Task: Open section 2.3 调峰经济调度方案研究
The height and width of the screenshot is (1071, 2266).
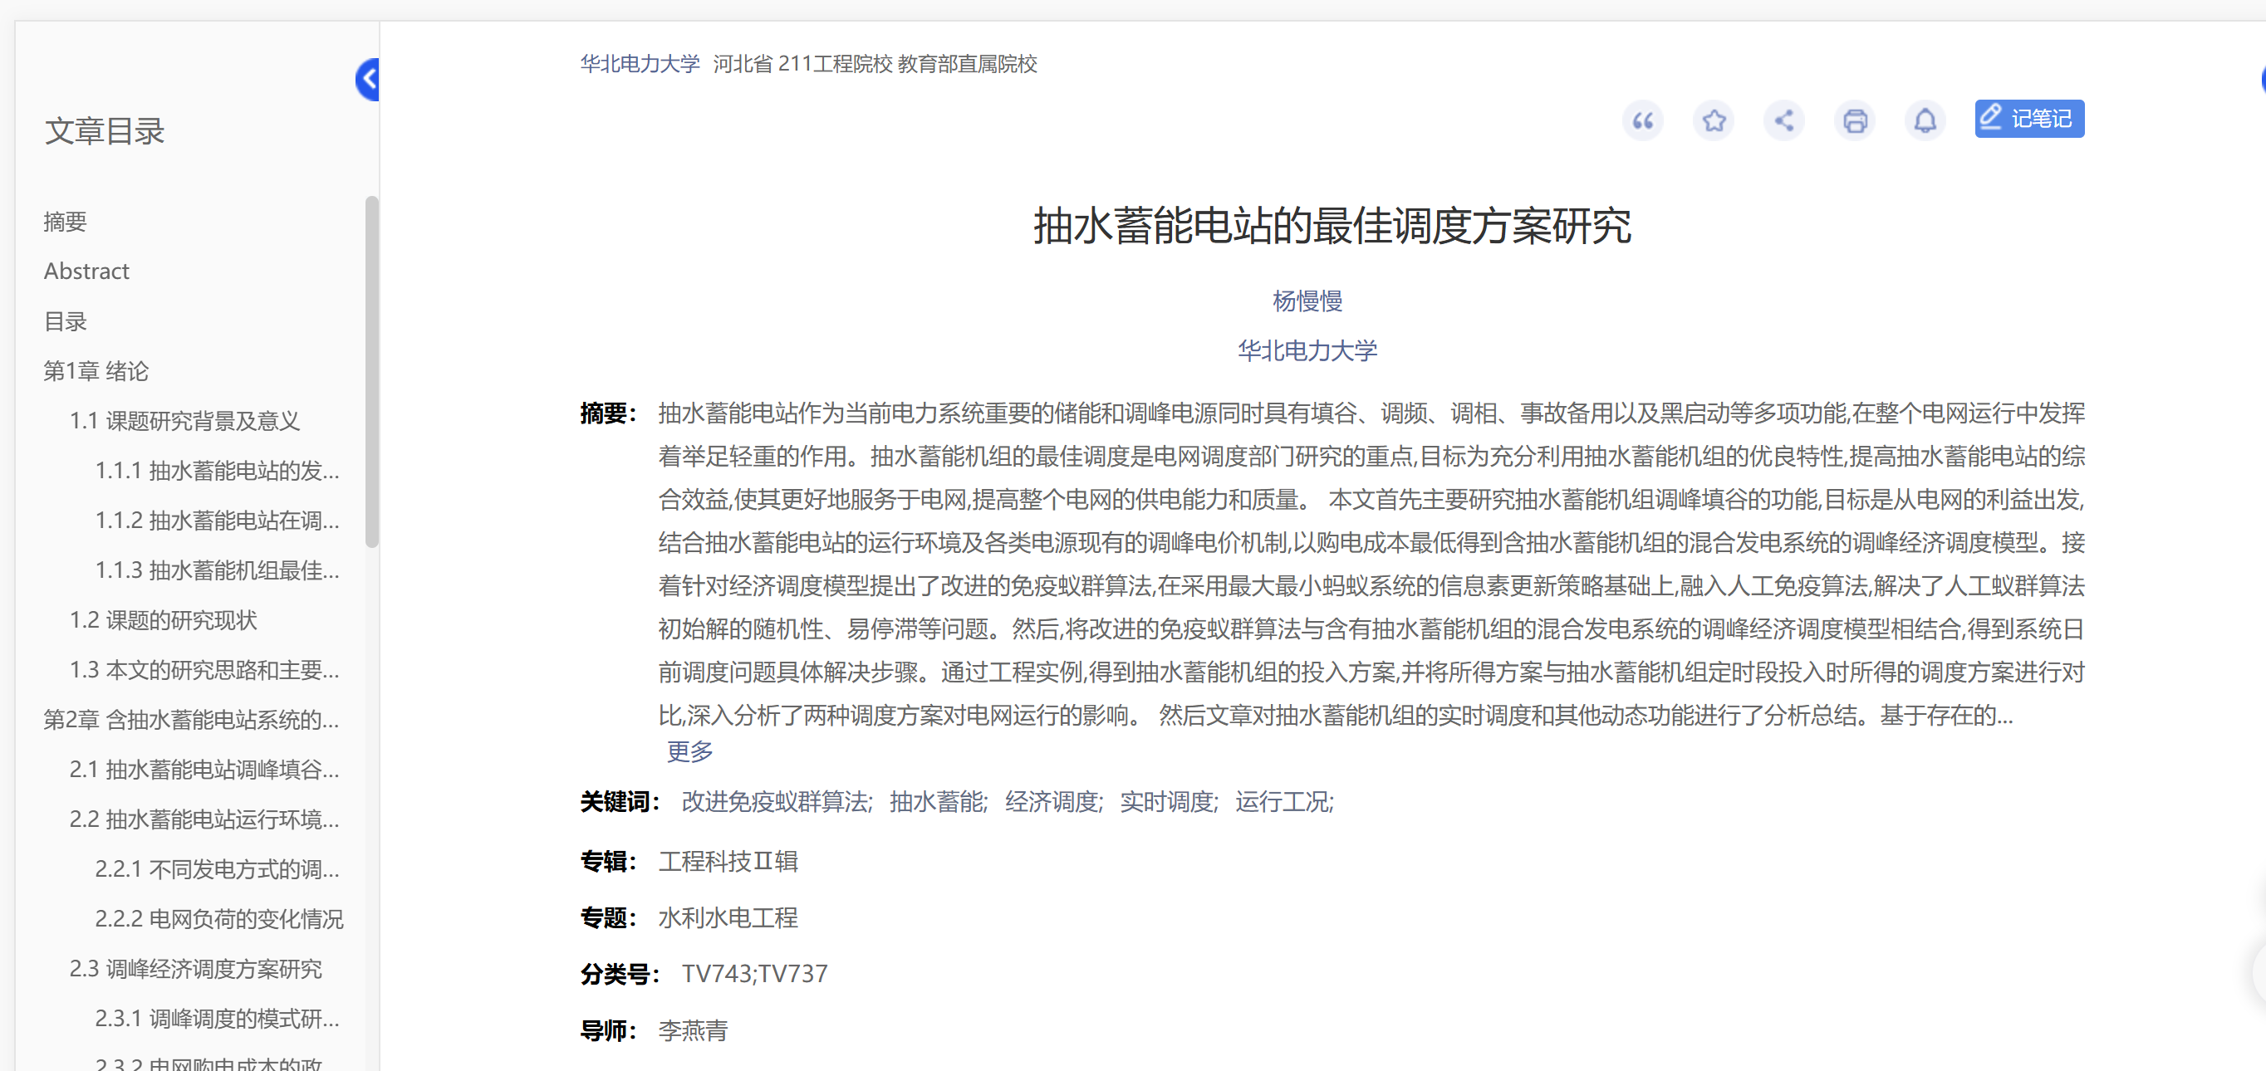Action: click(x=196, y=968)
